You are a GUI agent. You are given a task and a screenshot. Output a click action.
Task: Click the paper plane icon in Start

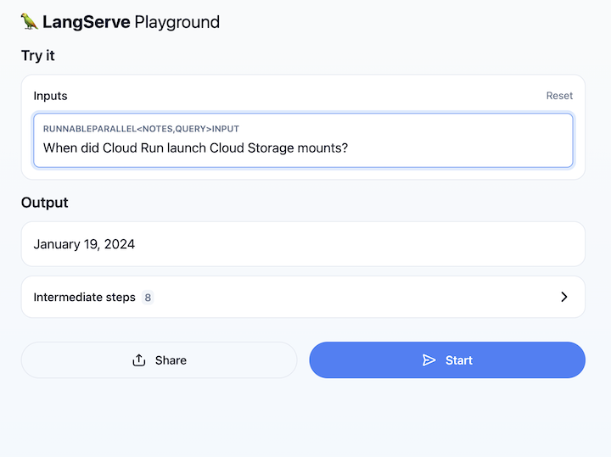(429, 360)
